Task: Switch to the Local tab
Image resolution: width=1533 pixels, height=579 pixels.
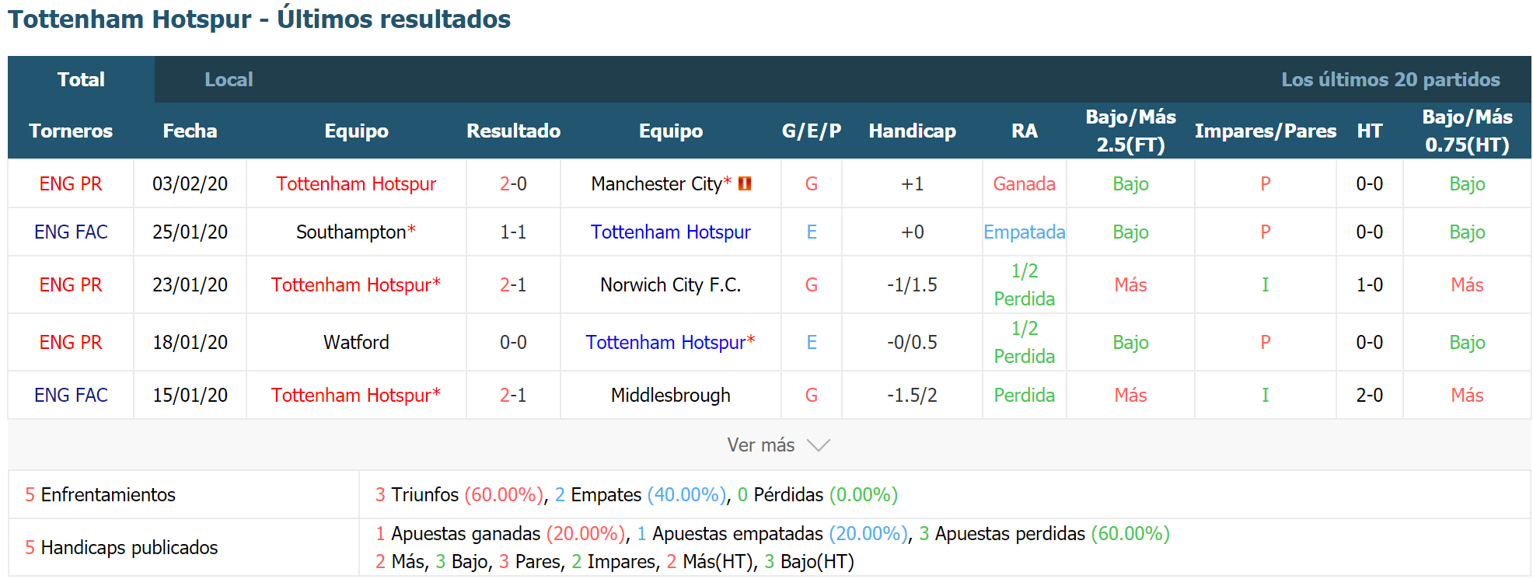Action: tap(229, 79)
